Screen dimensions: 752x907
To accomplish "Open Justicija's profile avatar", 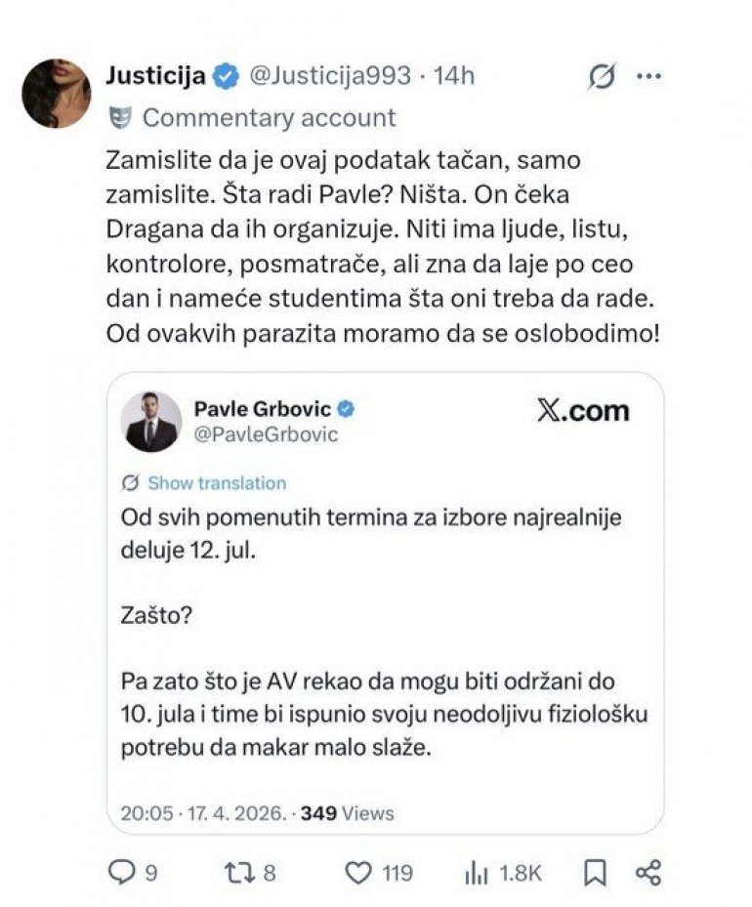I will point(57,93).
